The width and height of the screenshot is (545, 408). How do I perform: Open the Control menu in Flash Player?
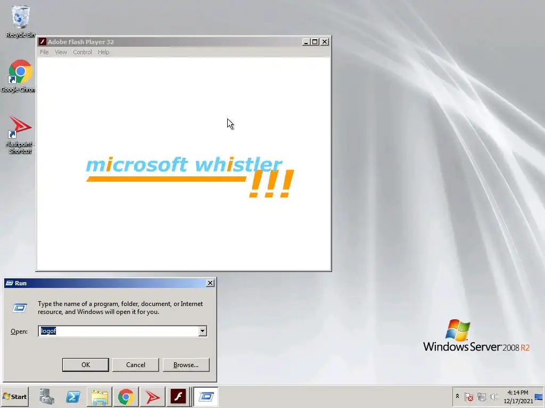click(x=82, y=52)
